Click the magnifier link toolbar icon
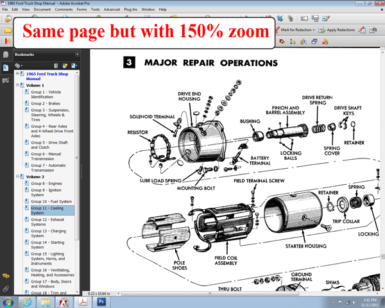 point(304,42)
